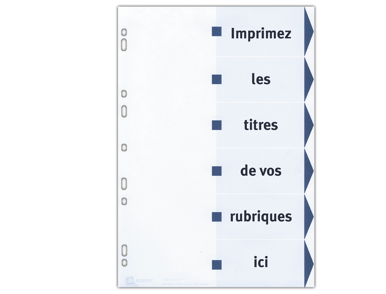This screenshot has height=294, width=386.
Task: Click the faint IndexMaker Dividers text
Action: click(185, 282)
